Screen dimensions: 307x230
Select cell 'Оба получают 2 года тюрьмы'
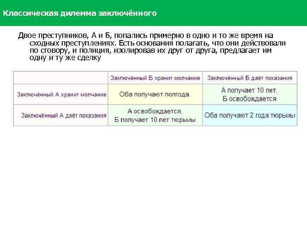click(x=249, y=115)
